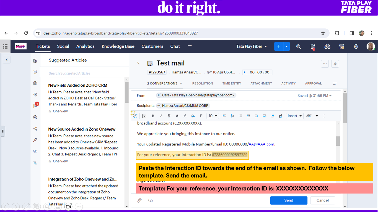378x212 pixels.
Task: Open the share icon in sidebar
Action: pyautogui.click(x=35, y=129)
